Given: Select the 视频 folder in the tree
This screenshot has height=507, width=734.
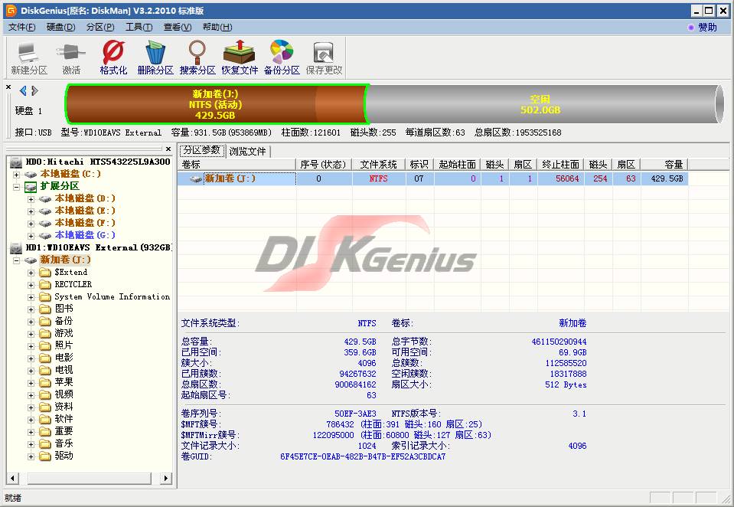Looking at the screenshot, I should click(64, 394).
